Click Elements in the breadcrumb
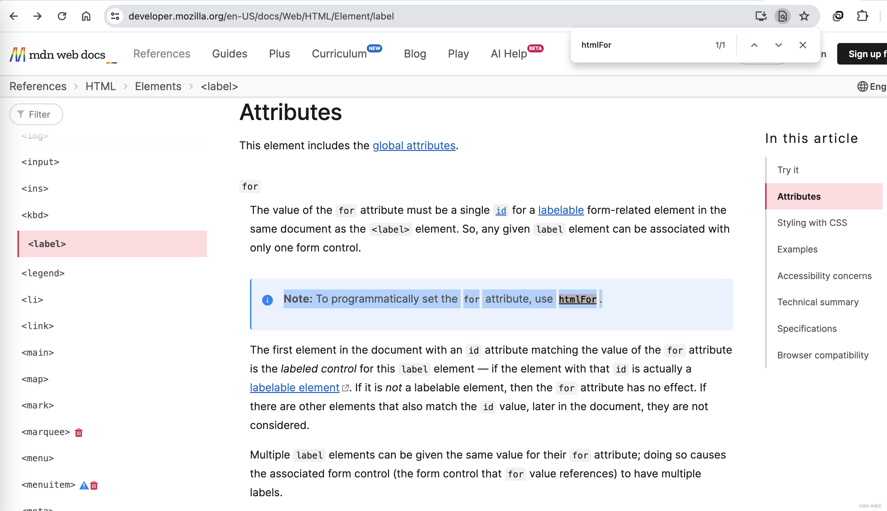The height and width of the screenshot is (511, 887). point(158,86)
